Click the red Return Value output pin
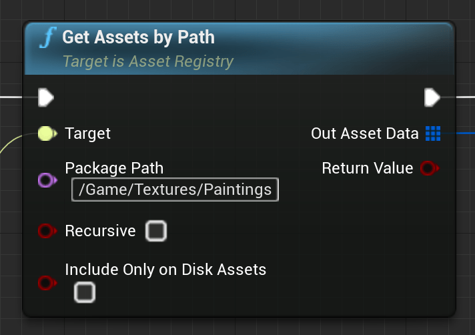This screenshot has width=475, height=335. pos(428,168)
